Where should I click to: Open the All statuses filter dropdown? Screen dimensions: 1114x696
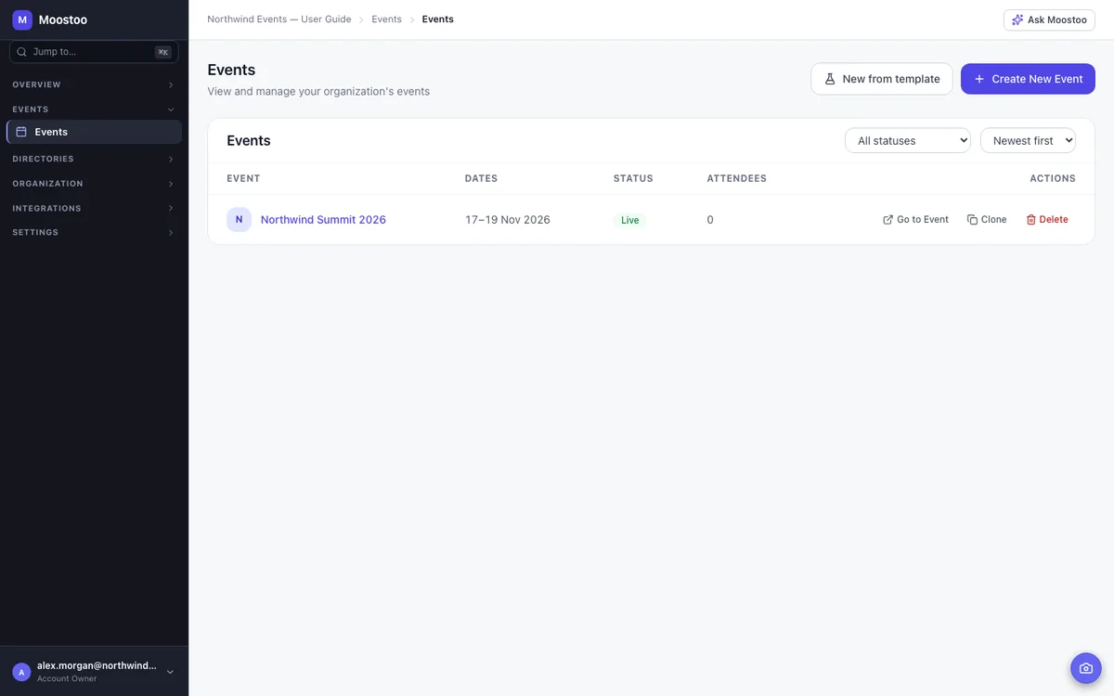pyautogui.click(x=908, y=141)
